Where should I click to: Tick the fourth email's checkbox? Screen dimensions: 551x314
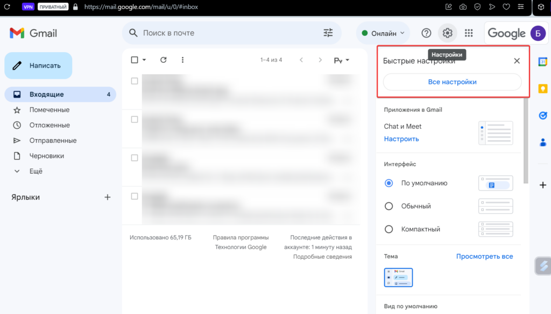pos(134,196)
